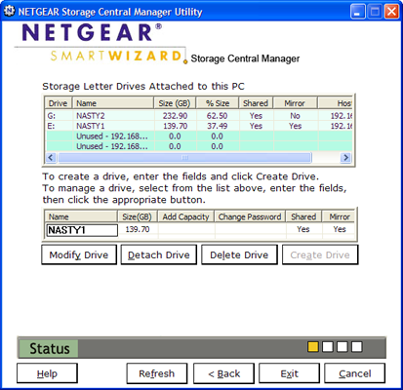Click the drive list scroll right arrow

click(345, 158)
